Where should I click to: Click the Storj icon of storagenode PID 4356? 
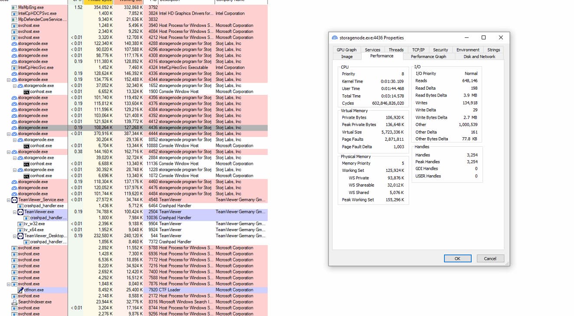point(14,97)
